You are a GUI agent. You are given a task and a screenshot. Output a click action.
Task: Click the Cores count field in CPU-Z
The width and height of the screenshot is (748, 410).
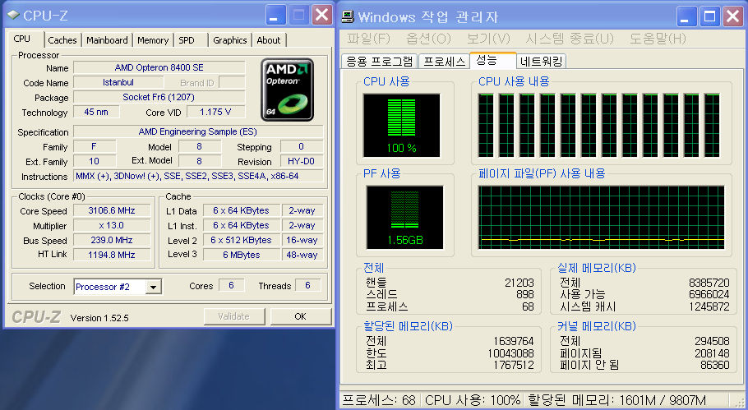point(231,286)
